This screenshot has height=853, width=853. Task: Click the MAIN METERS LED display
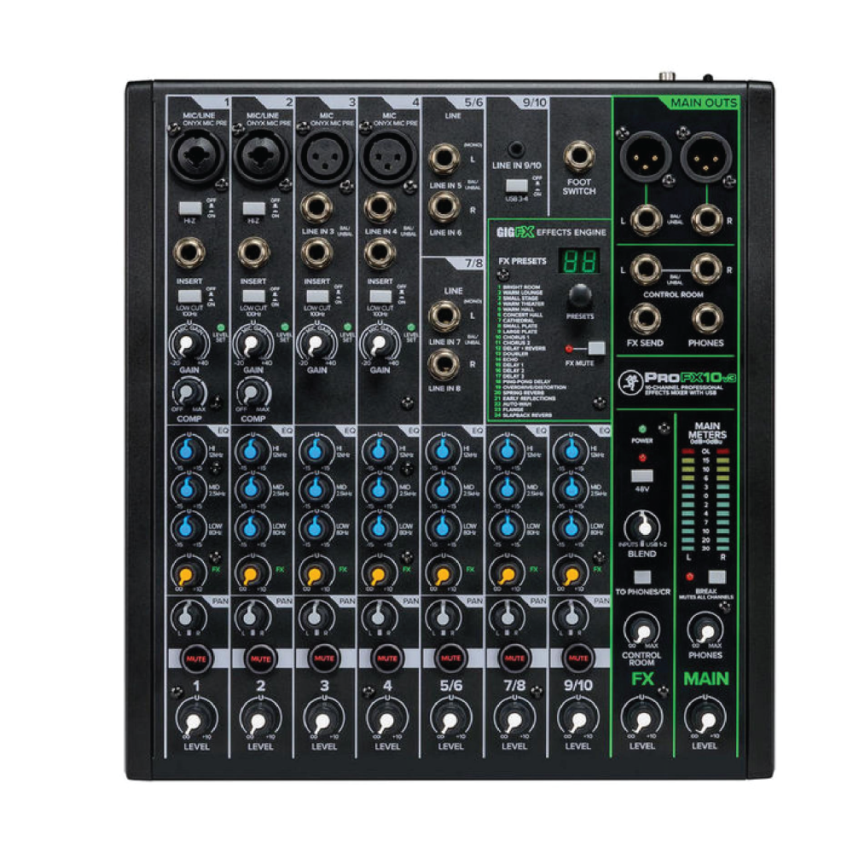pyautogui.click(x=705, y=501)
